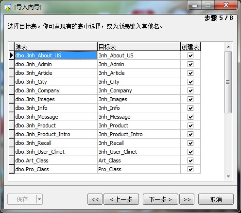Image resolution: width=241 pixels, height=213 pixels.
Task: Uncheck create table for 3nh_Product_Intro
Action: click(x=190, y=134)
